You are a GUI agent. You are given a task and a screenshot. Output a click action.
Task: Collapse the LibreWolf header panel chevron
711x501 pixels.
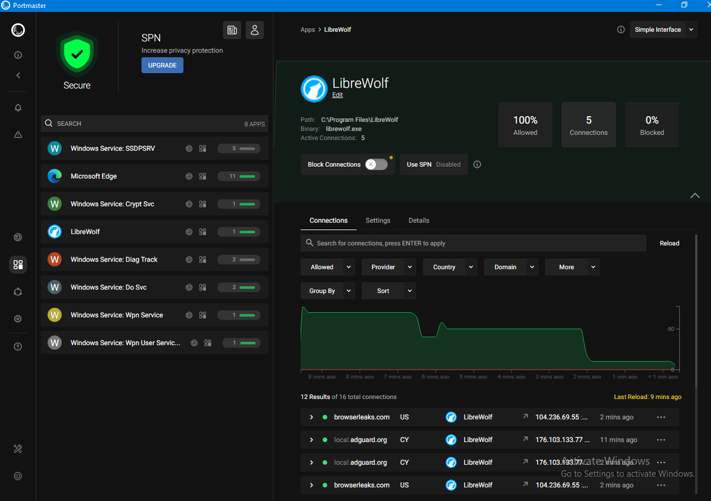pyautogui.click(x=695, y=196)
